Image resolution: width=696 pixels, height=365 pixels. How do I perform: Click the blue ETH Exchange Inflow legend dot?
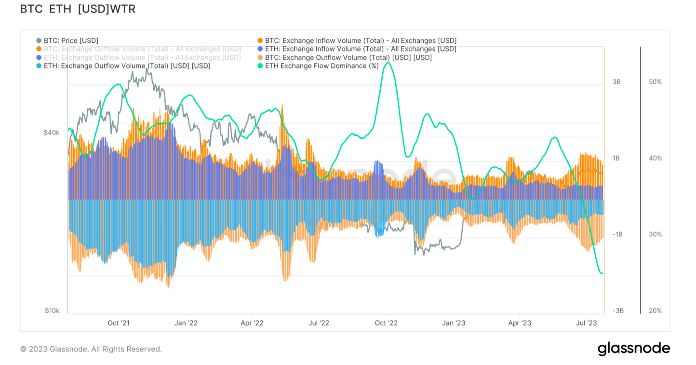coord(261,49)
